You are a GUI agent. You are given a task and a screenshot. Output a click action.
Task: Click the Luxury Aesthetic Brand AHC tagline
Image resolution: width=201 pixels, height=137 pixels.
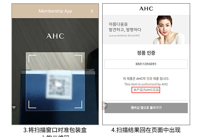124,36
